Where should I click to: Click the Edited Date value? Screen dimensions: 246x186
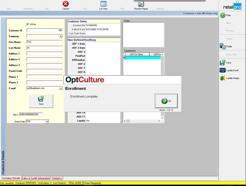tap(103, 29)
